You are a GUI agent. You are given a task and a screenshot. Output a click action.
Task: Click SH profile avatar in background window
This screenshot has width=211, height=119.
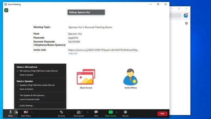point(186,16)
